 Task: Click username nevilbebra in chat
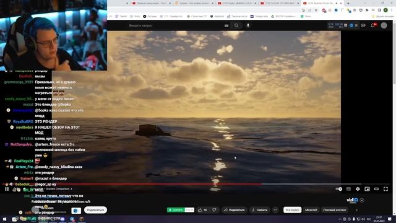(25, 128)
